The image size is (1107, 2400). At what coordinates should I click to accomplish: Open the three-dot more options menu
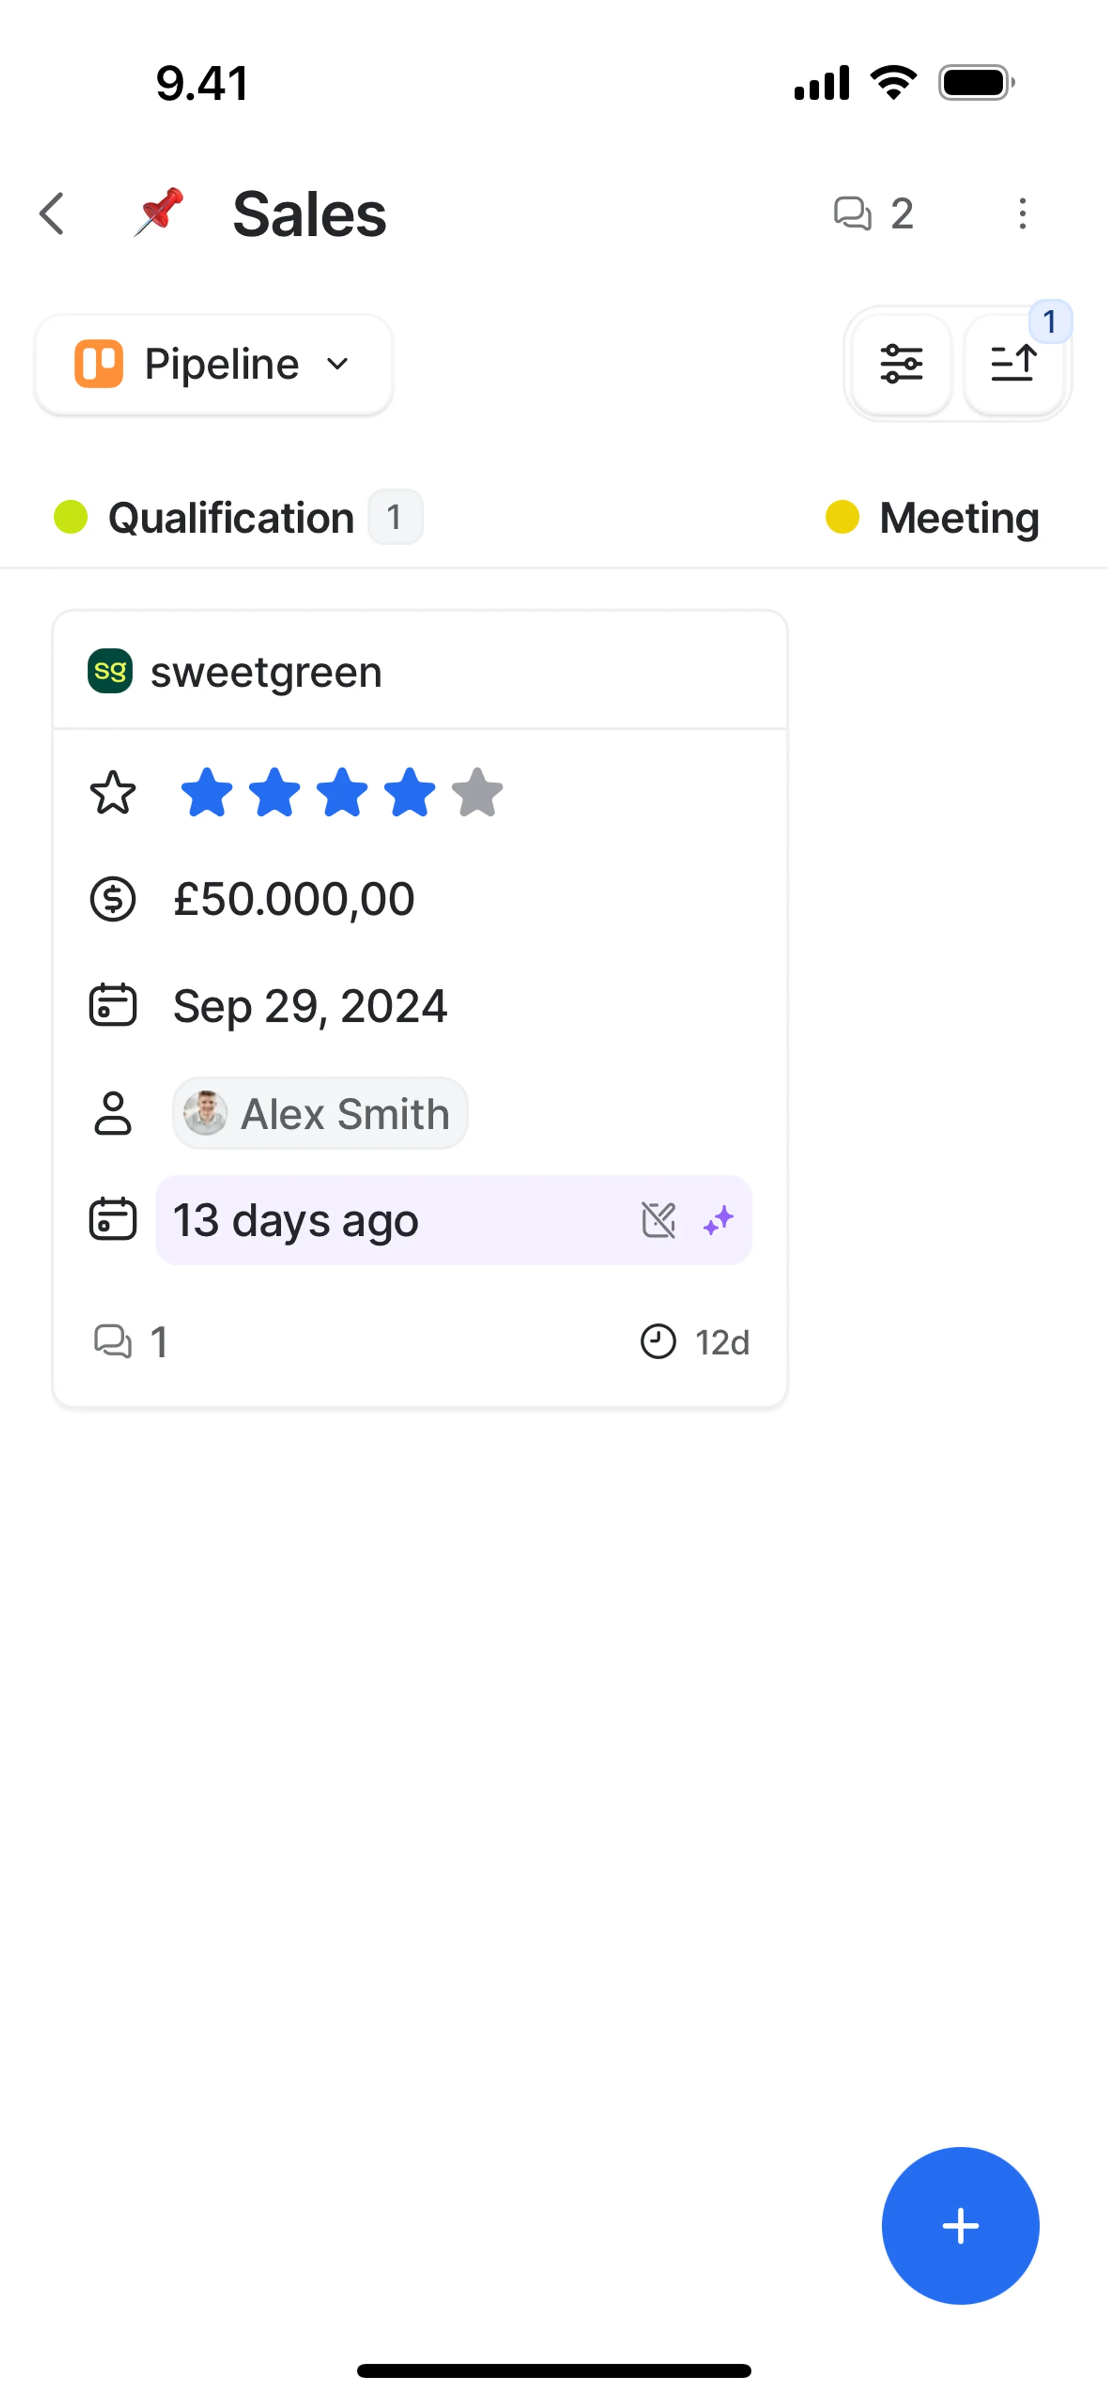pyautogui.click(x=1022, y=215)
